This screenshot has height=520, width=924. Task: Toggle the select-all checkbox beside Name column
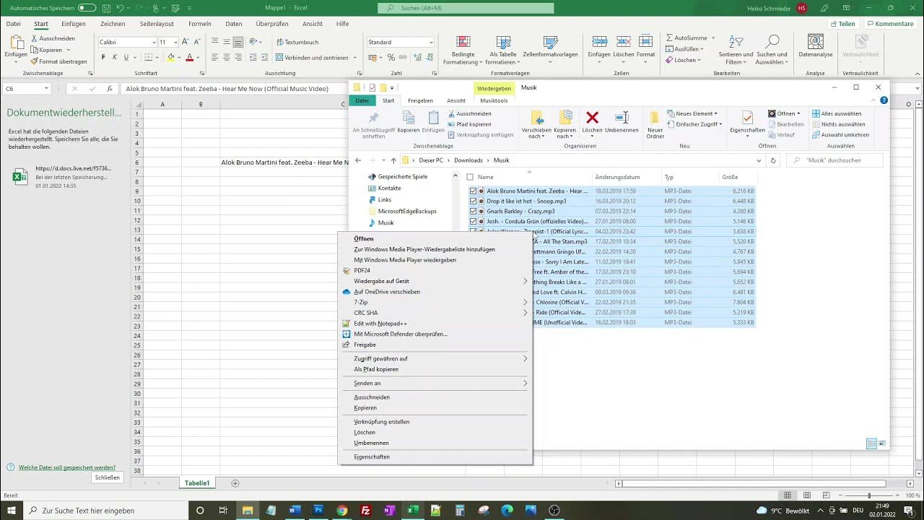pos(471,177)
